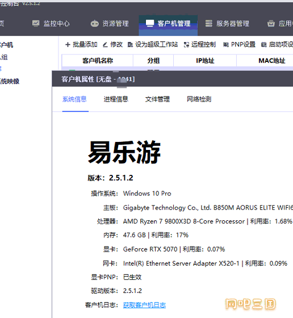The image size is (293, 318).
Task: Click 获取客户机日志 link
Action: pos(144,305)
